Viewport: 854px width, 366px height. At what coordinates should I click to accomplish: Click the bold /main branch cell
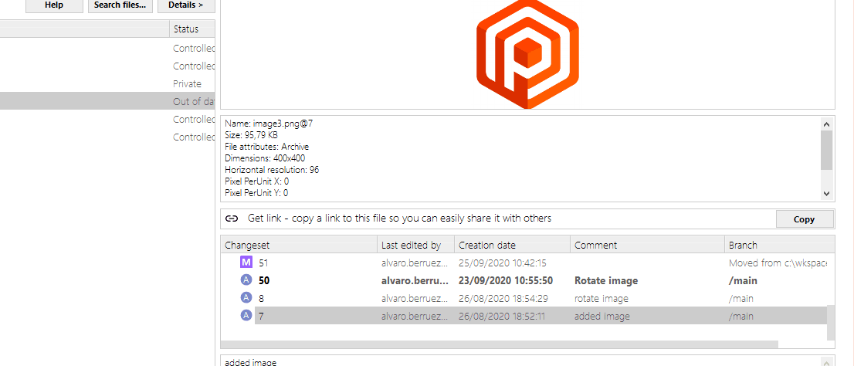point(743,281)
